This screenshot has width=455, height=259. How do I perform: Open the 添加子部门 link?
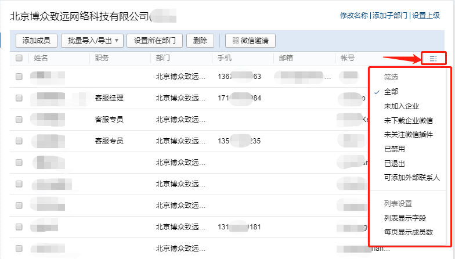(x=390, y=15)
